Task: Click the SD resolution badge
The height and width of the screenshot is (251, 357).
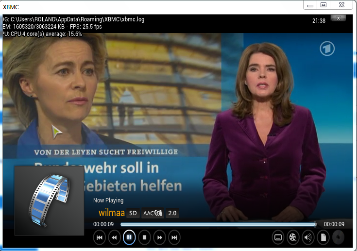Action: coord(133,213)
